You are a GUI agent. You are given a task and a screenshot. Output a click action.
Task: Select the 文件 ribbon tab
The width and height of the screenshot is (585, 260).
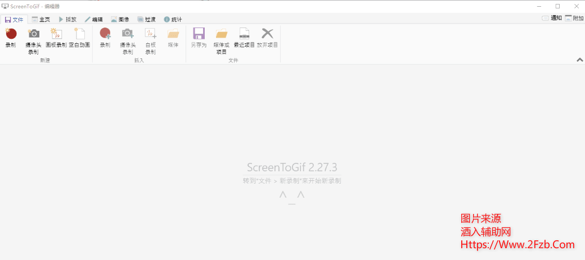point(14,19)
